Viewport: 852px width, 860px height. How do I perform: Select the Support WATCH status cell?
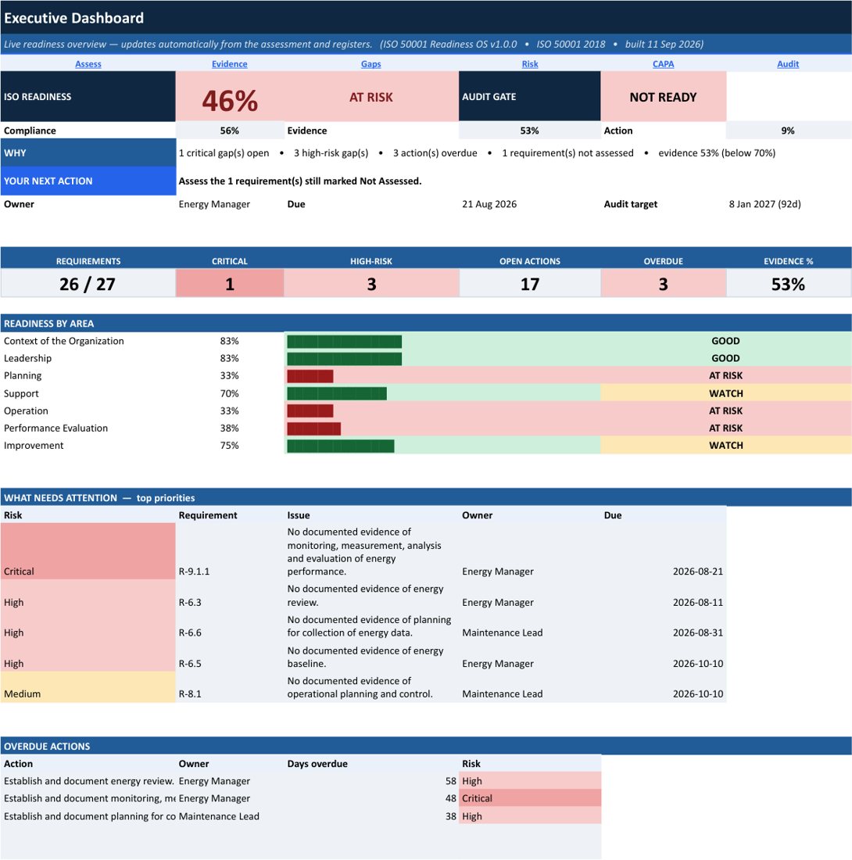[726, 393]
